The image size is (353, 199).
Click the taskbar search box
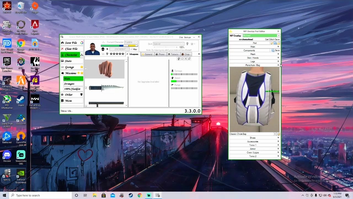(40, 195)
